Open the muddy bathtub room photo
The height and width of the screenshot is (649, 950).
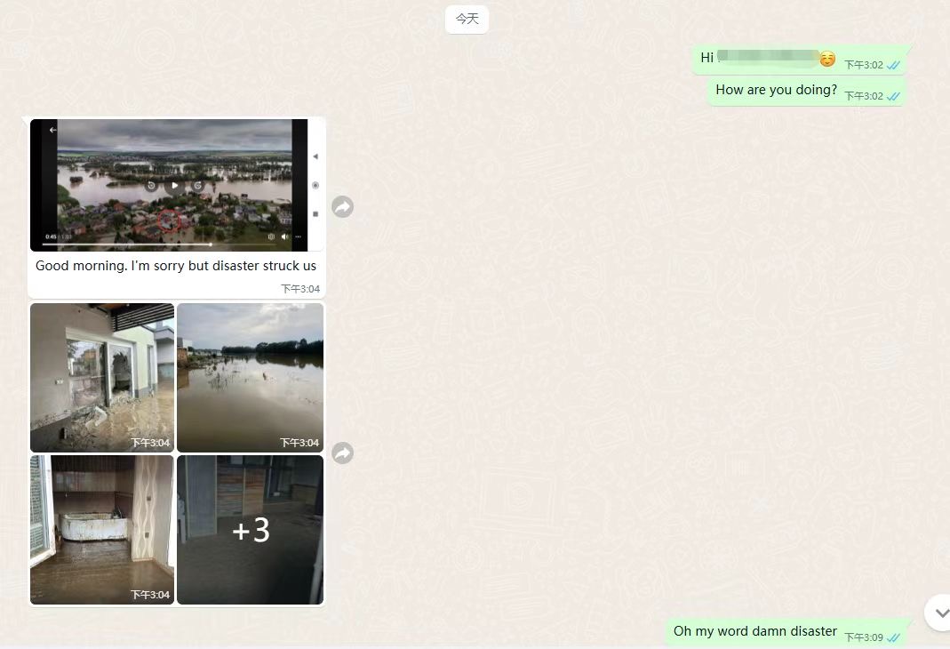[102, 530]
